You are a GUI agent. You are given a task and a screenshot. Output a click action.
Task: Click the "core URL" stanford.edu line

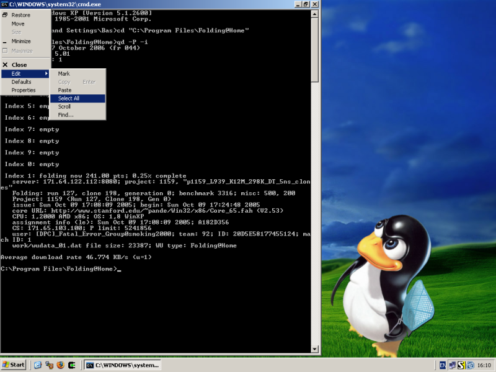tap(148, 211)
